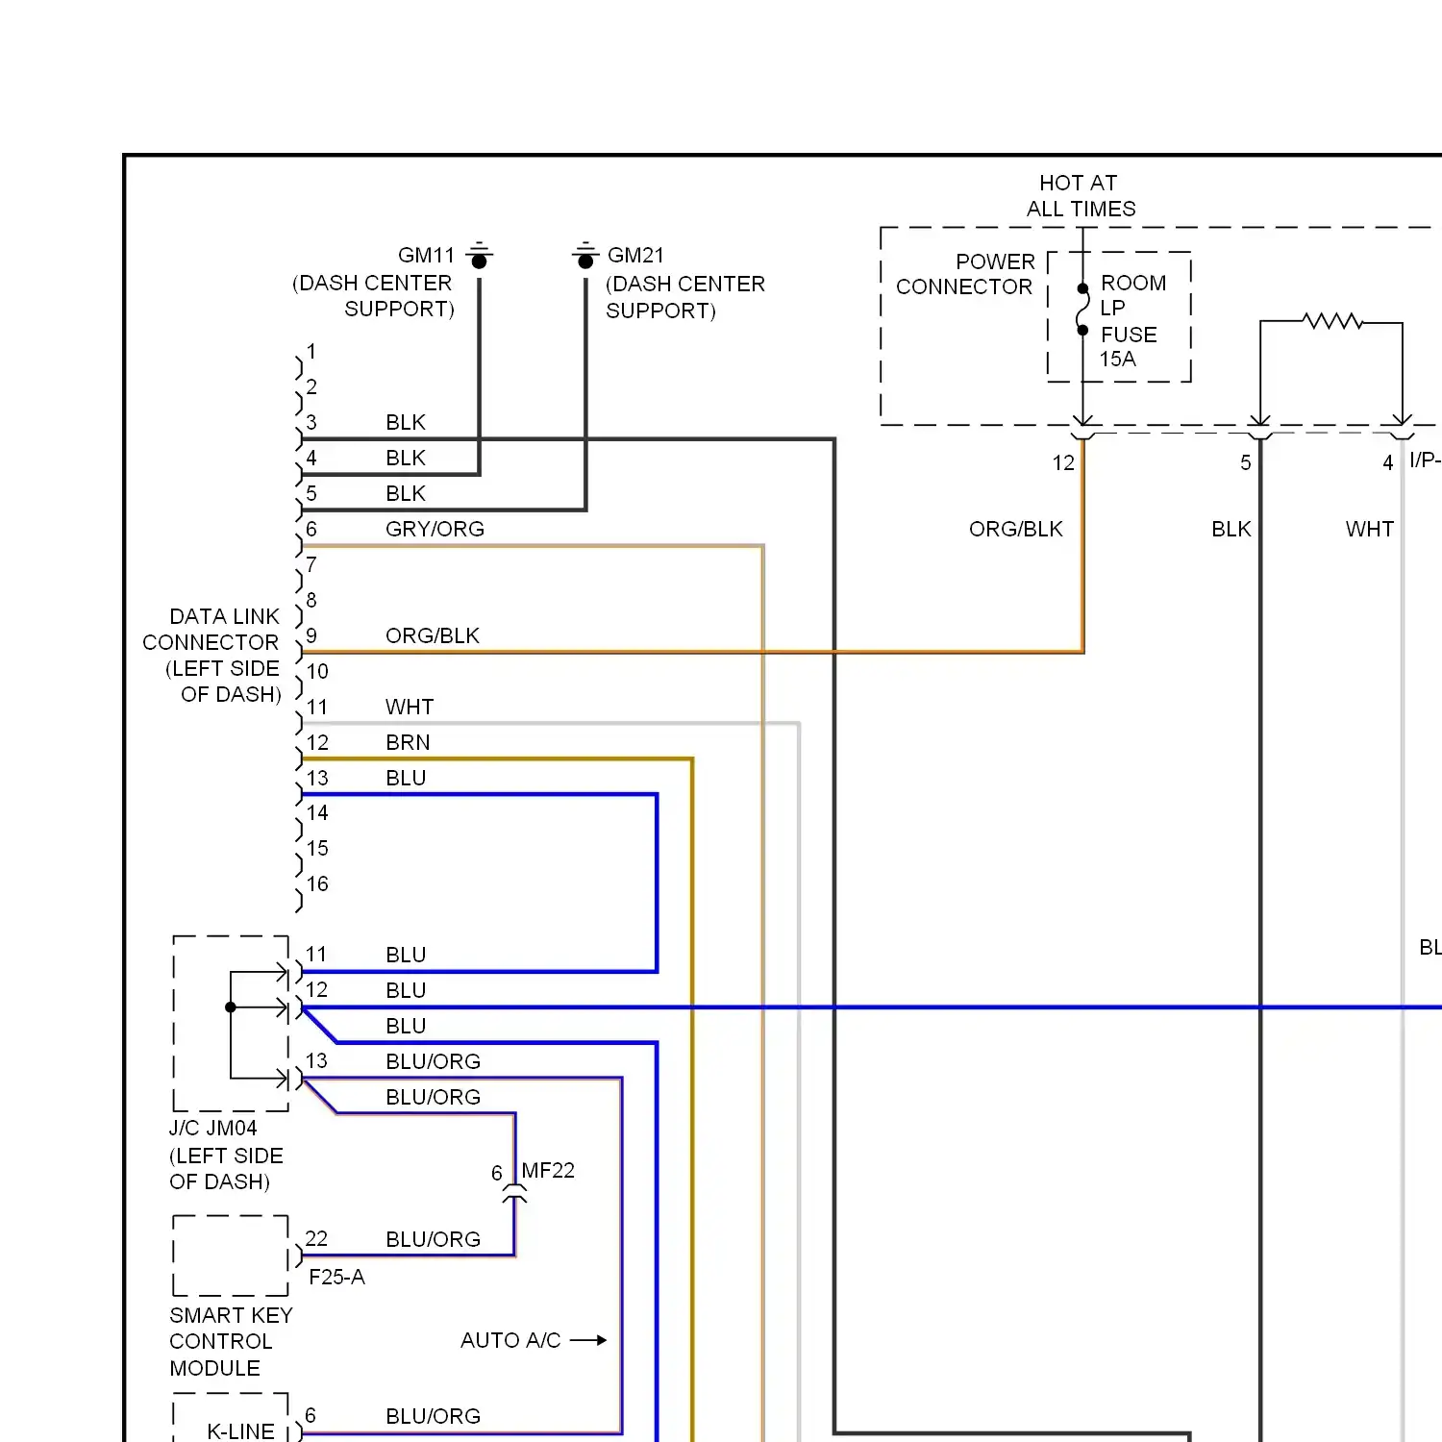Select the HOT AT ALL TIMES label
1442x1442 pixels.
[1081, 196]
